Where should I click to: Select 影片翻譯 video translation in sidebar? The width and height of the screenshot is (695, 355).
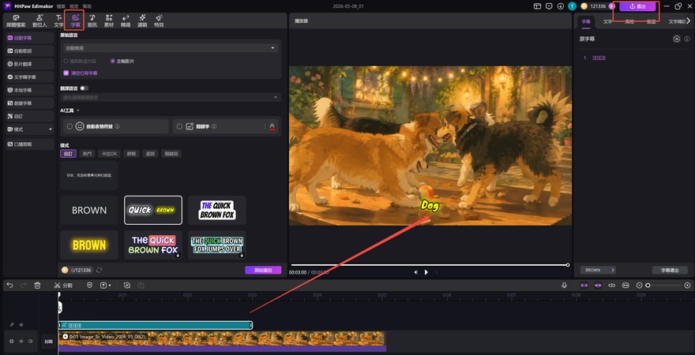tap(30, 64)
